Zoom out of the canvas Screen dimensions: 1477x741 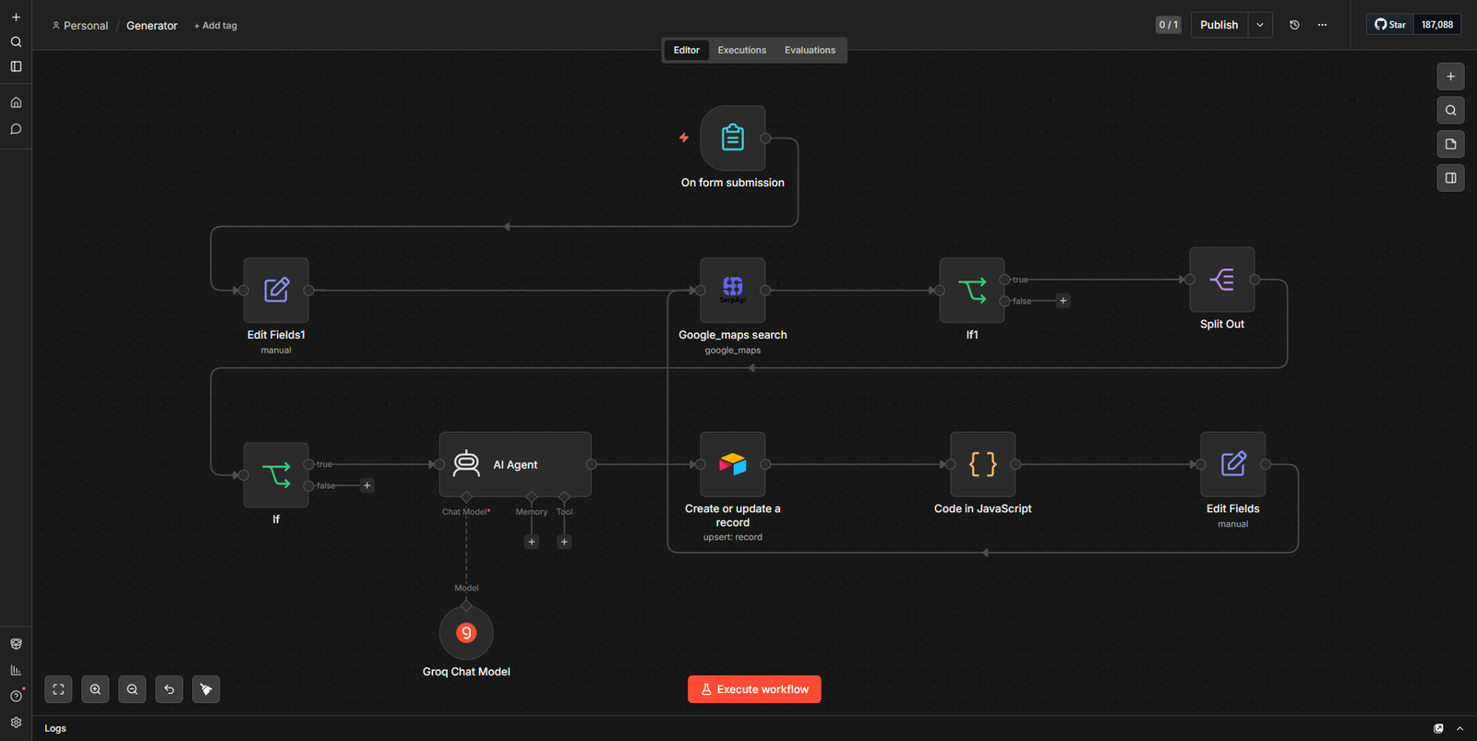click(x=132, y=689)
